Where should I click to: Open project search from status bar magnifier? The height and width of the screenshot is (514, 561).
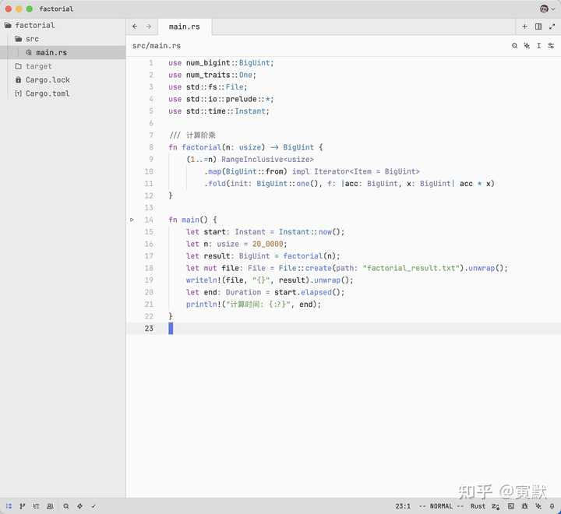point(65,505)
